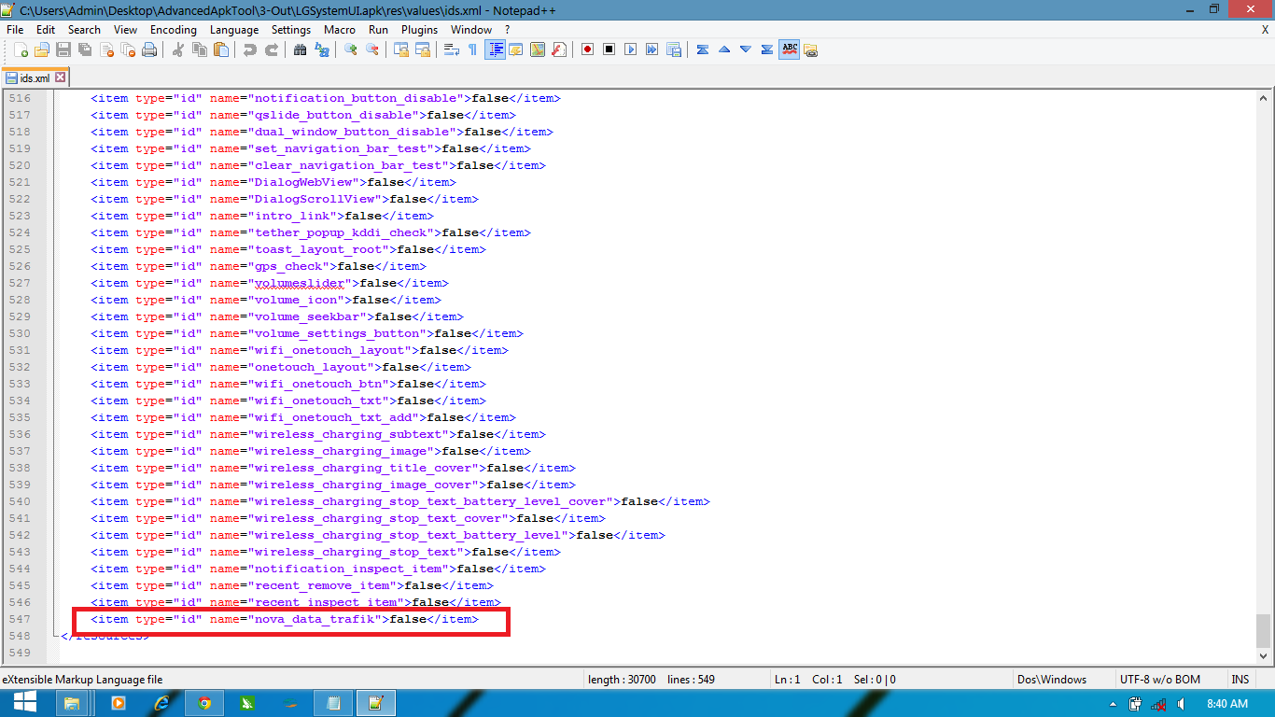This screenshot has width=1275, height=717.
Task: Open Internet Explorer from the taskbar
Action: (161, 703)
